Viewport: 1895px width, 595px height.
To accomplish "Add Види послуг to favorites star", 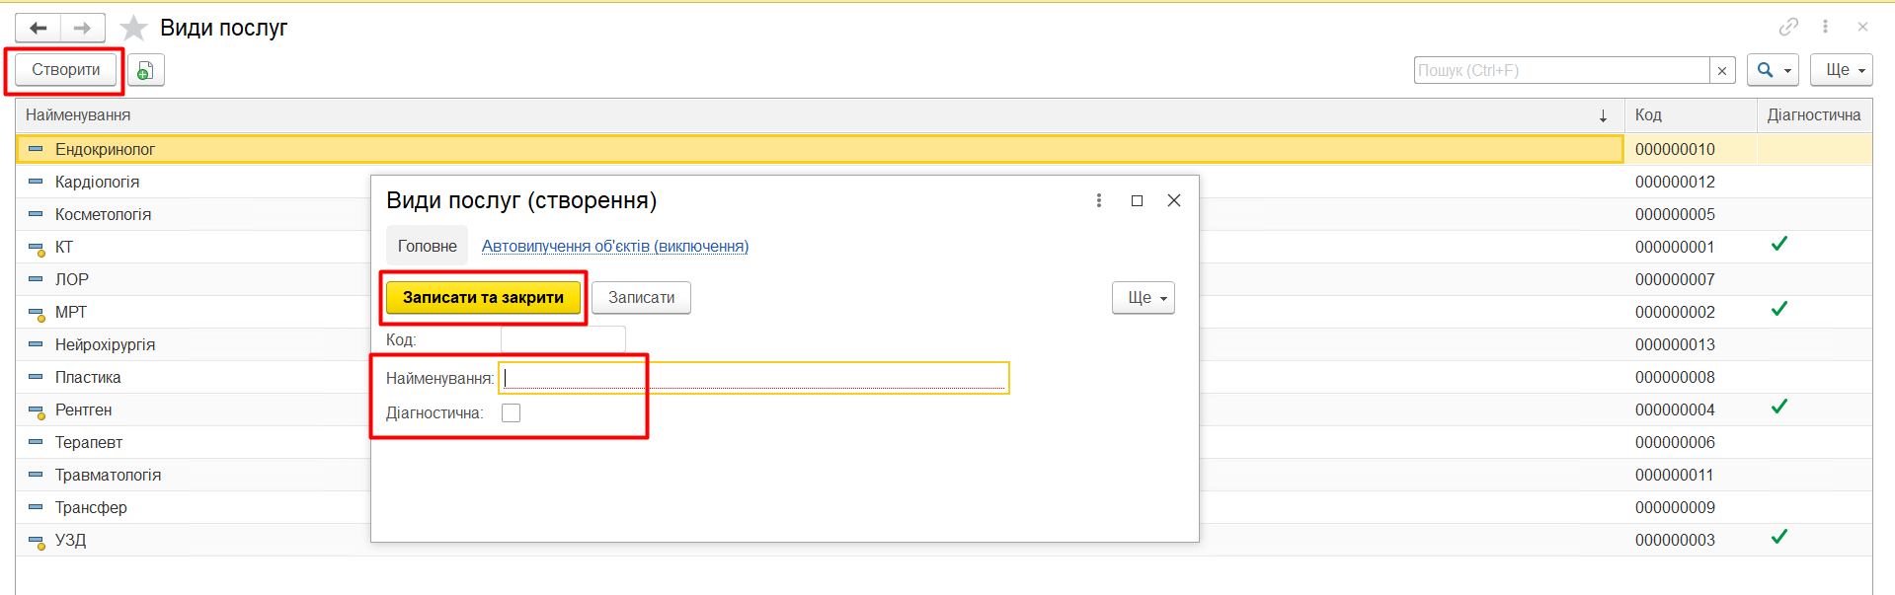I will tap(133, 28).
